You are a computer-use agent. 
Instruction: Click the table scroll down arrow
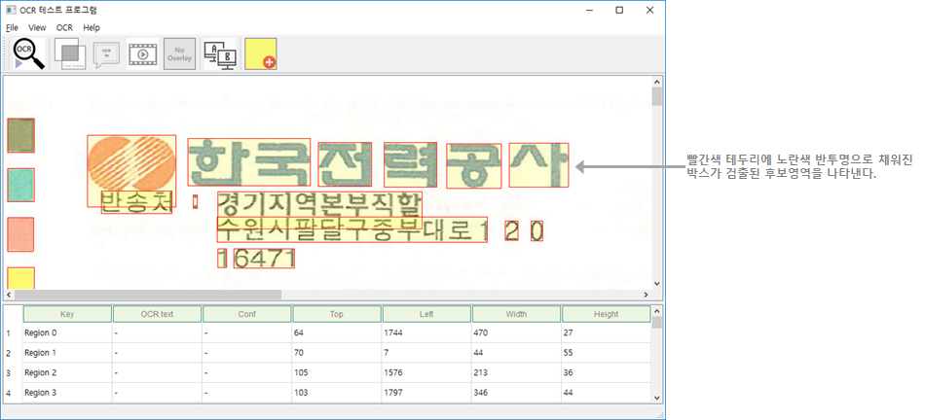coord(657,398)
